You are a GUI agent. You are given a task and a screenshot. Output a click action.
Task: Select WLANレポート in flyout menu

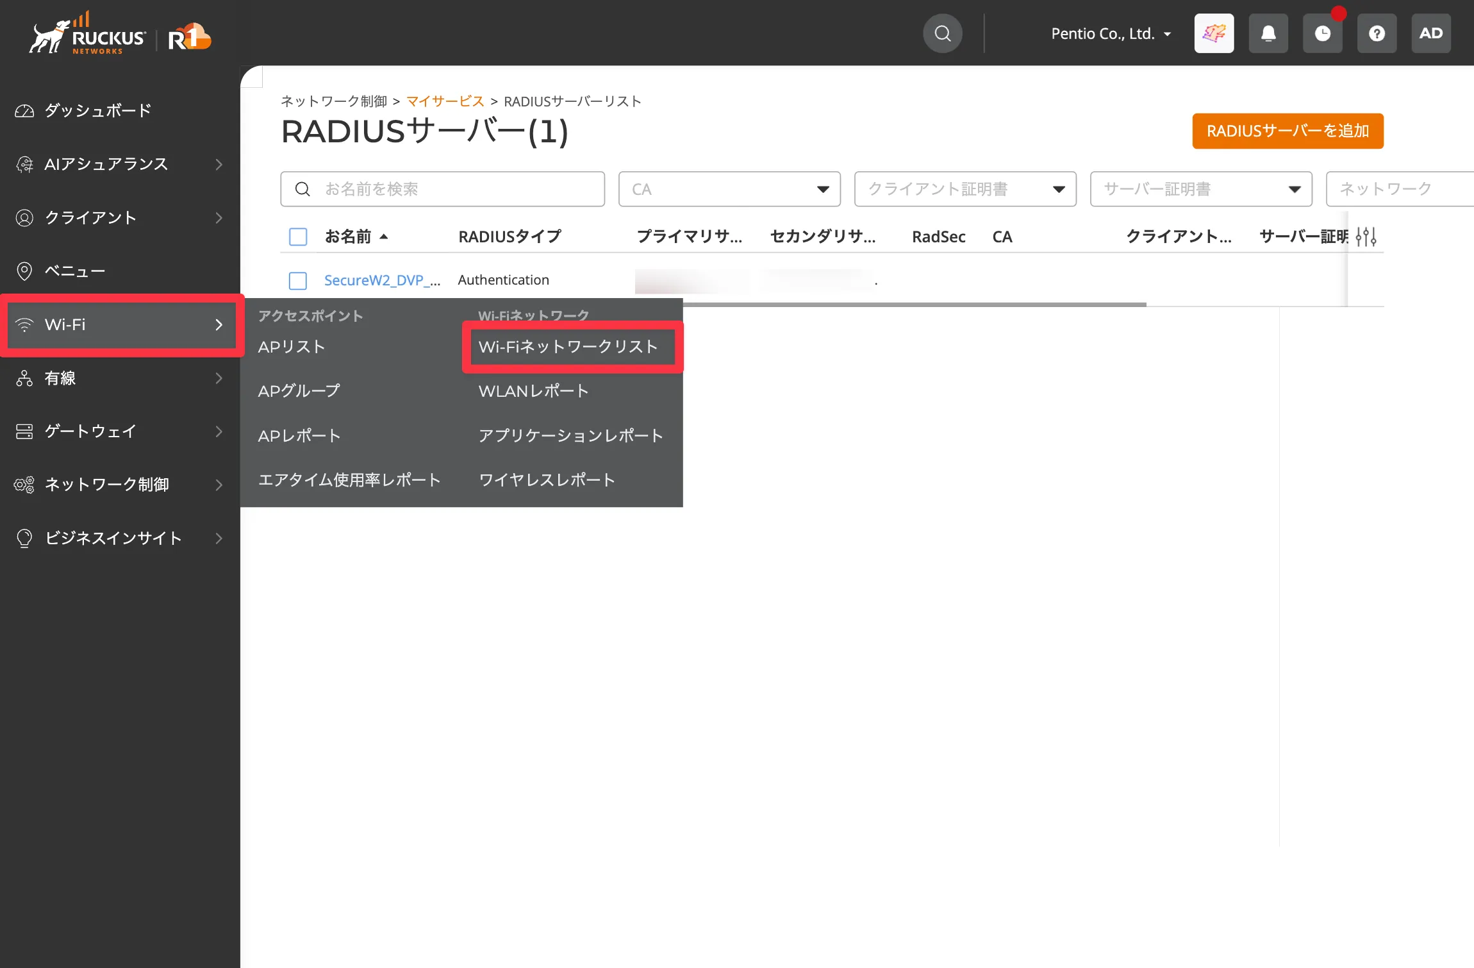(x=533, y=391)
